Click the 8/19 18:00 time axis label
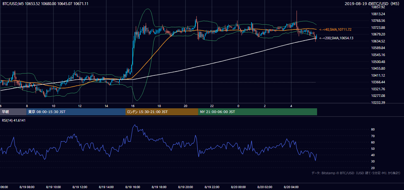 [159, 187]
